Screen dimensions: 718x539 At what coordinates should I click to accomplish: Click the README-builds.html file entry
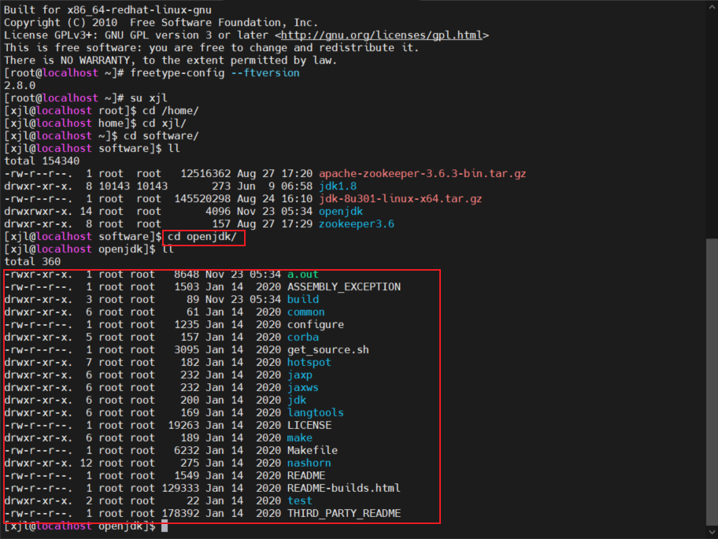(344, 488)
